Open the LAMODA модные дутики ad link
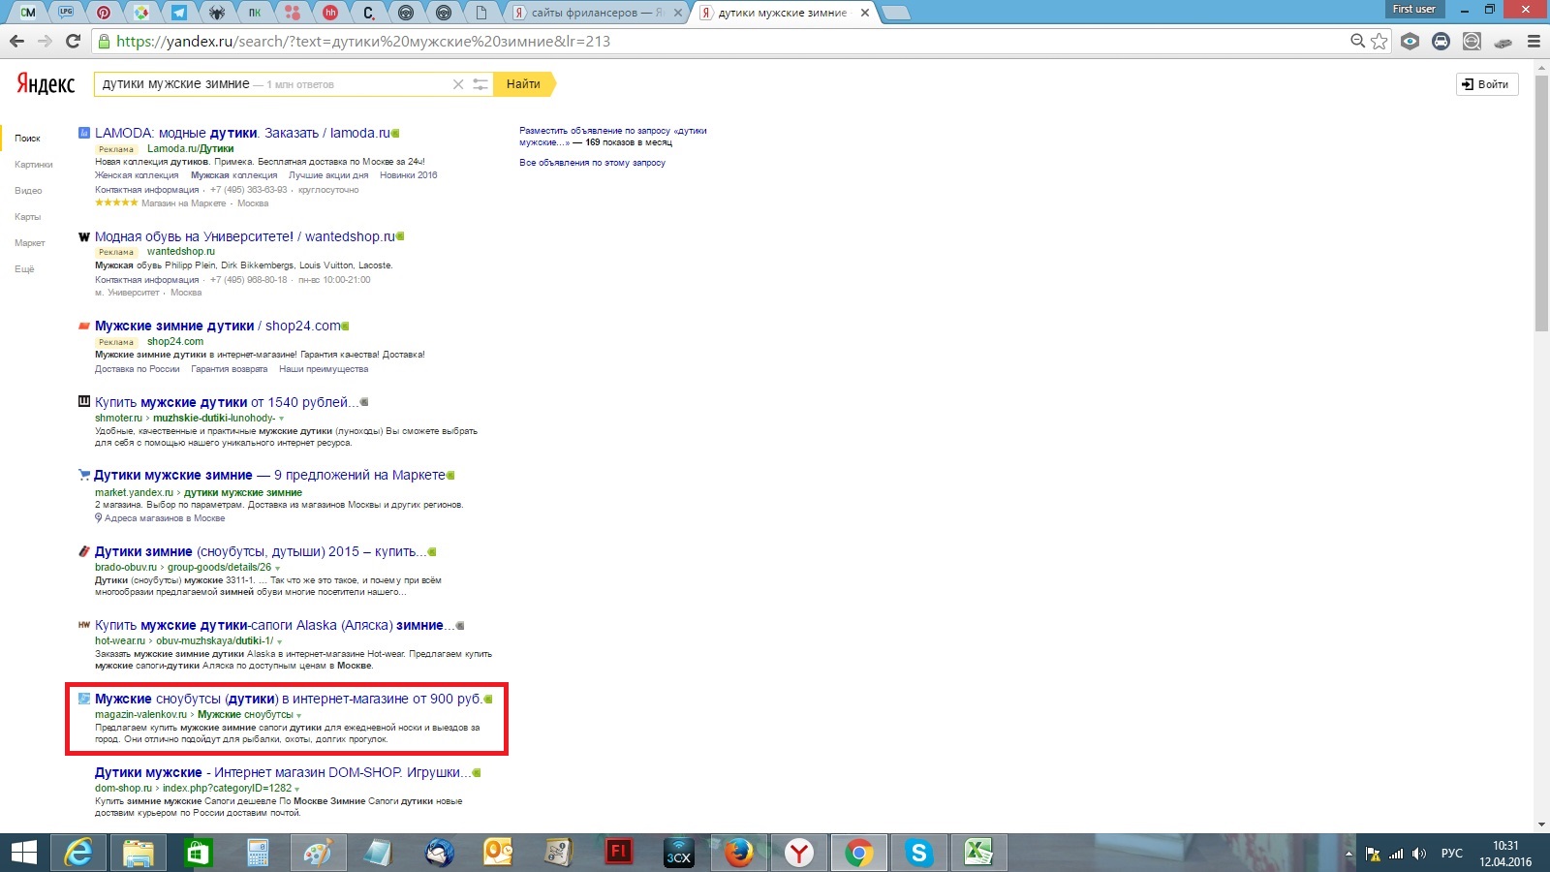Screen dimensions: 1550x872 (242, 133)
